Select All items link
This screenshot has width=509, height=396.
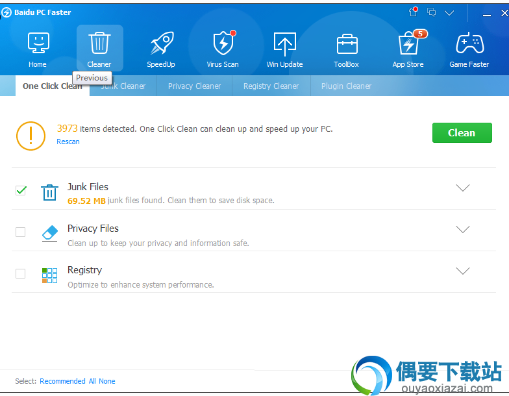tap(92, 381)
